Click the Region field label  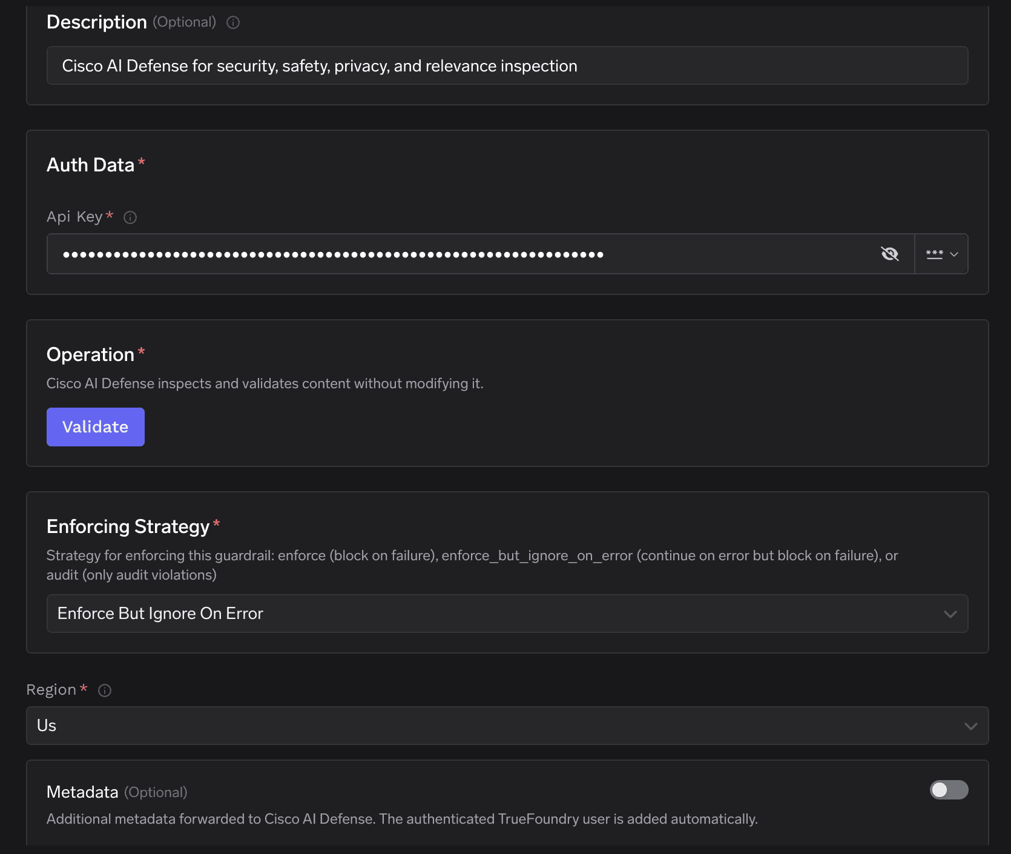tap(51, 690)
